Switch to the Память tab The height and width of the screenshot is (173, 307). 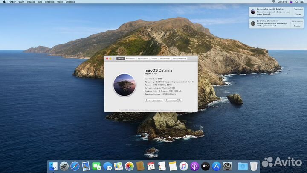(x=154, y=59)
